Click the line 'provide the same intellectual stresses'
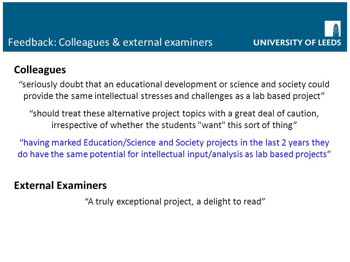 [x=174, y=96]
